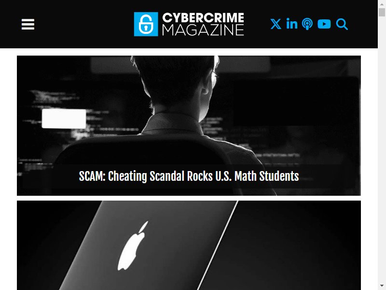Click the dark caption band beside the headline

tap(328, 176)
